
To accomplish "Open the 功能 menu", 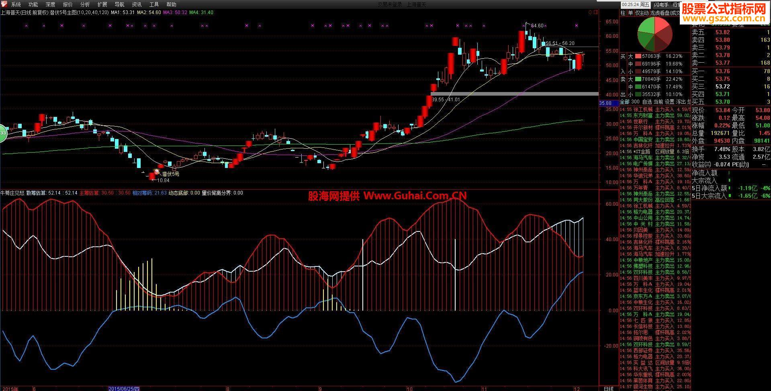I will click(33, 4).
